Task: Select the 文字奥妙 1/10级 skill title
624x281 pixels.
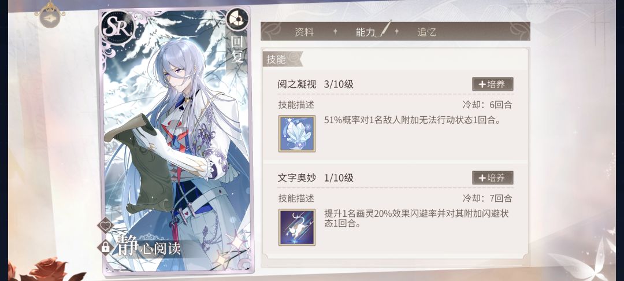Action: click(315, 178)
